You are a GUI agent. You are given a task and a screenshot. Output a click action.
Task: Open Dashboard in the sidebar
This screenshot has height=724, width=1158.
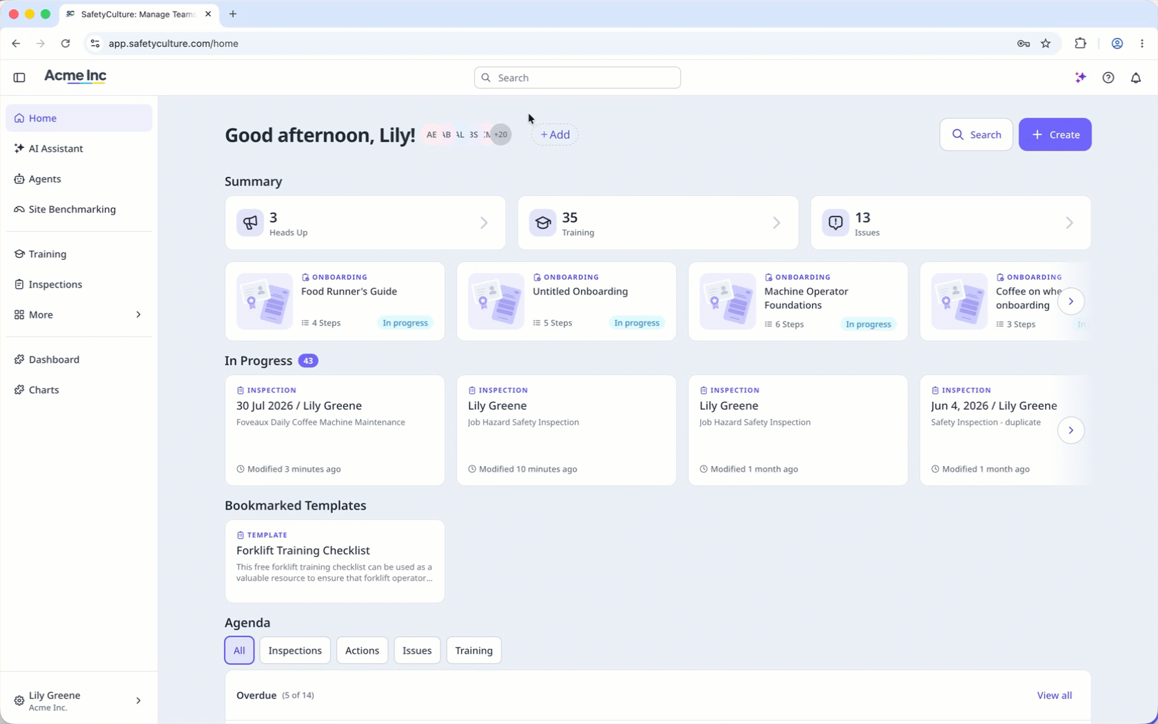coord(79,359)
